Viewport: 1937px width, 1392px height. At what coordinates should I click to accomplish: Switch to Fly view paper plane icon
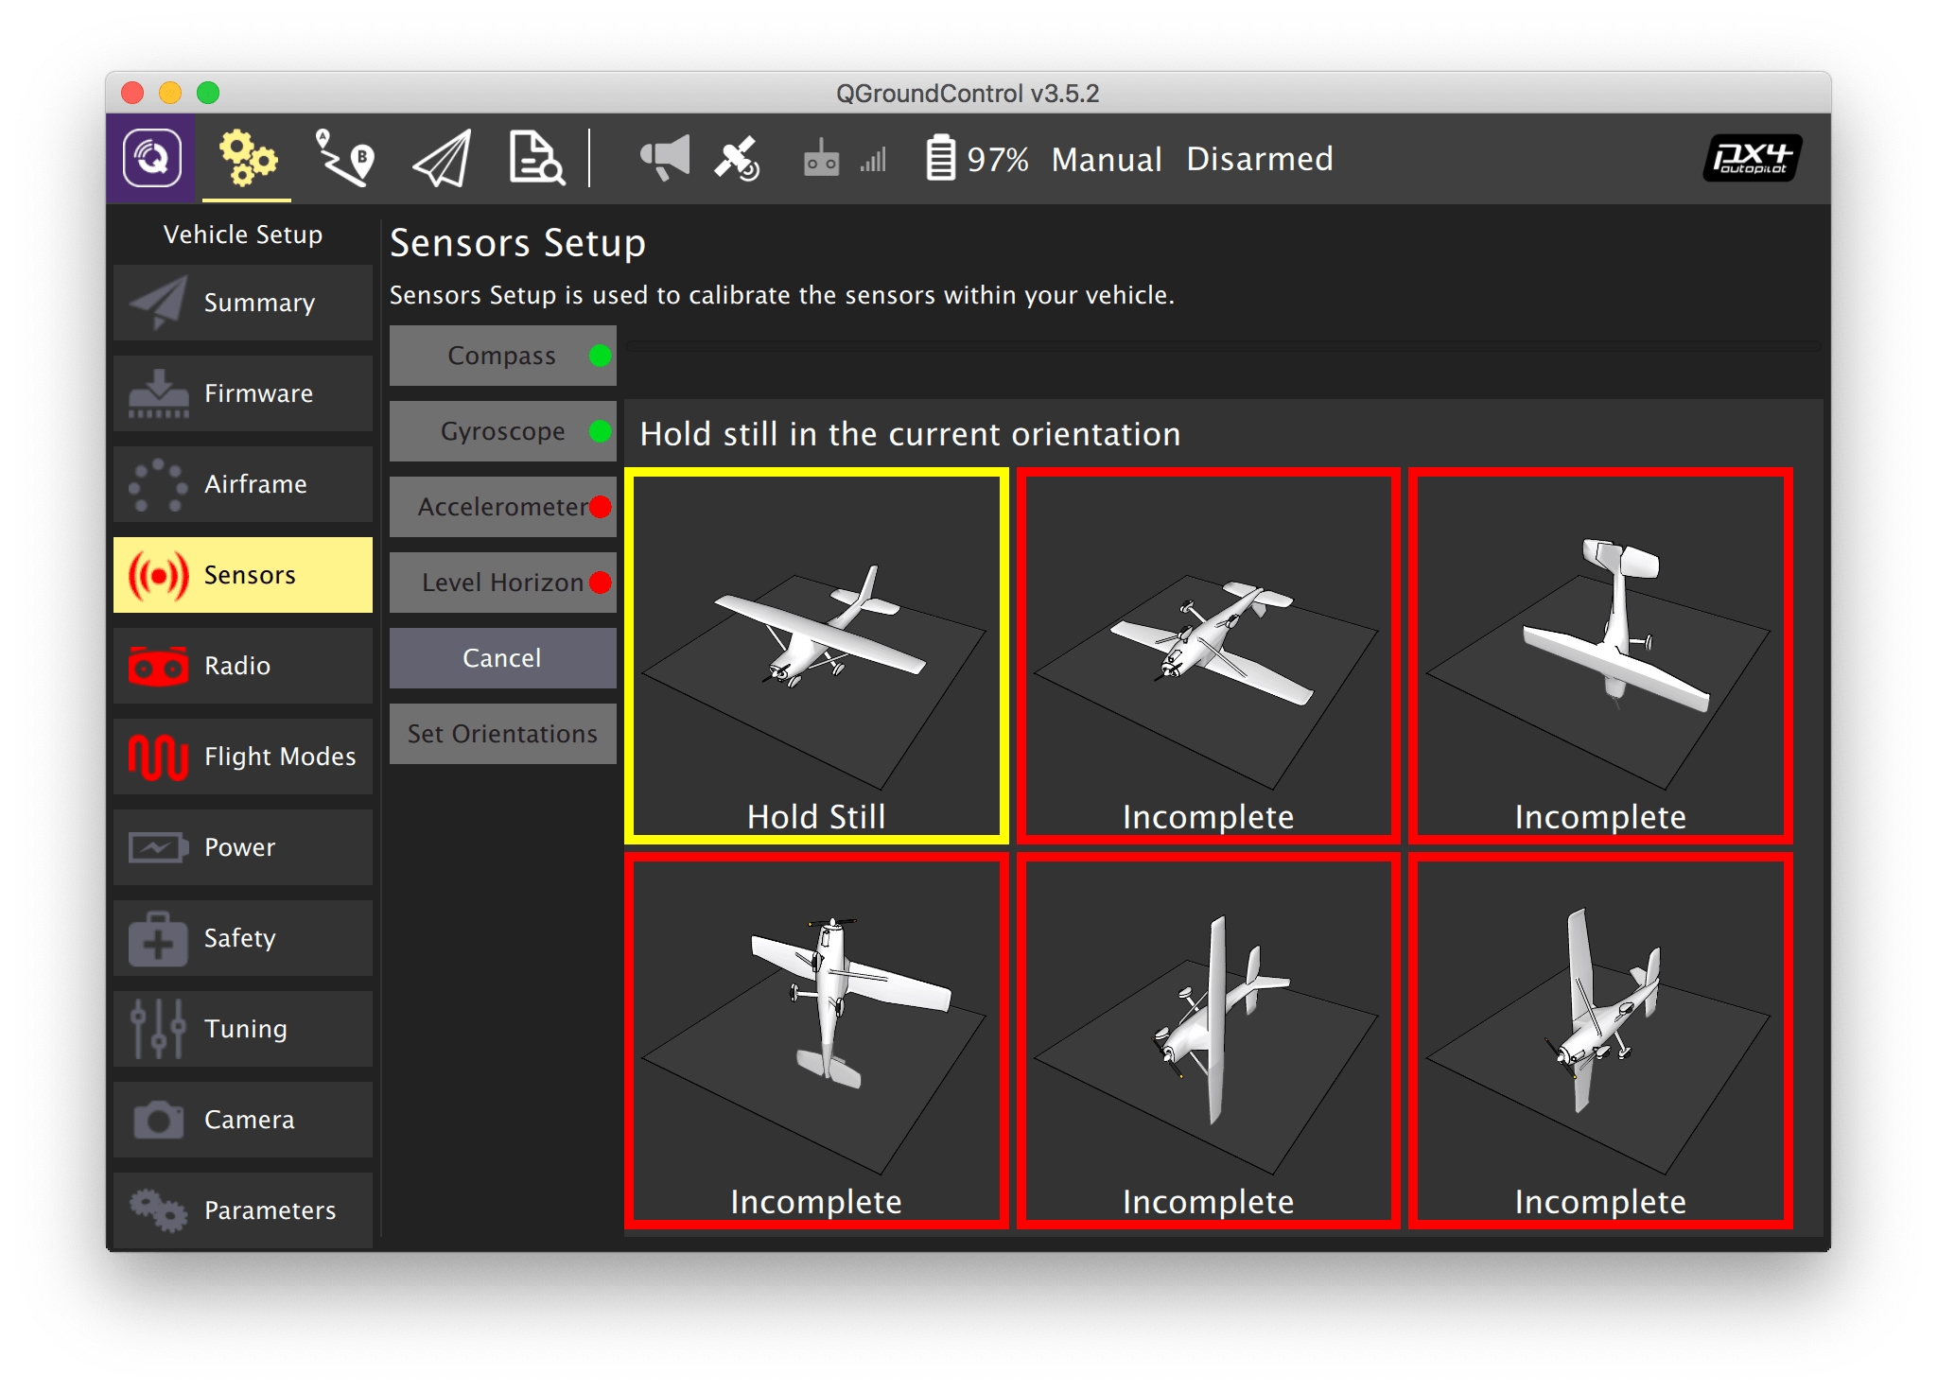pyautogui.click(x=442, y=158)
